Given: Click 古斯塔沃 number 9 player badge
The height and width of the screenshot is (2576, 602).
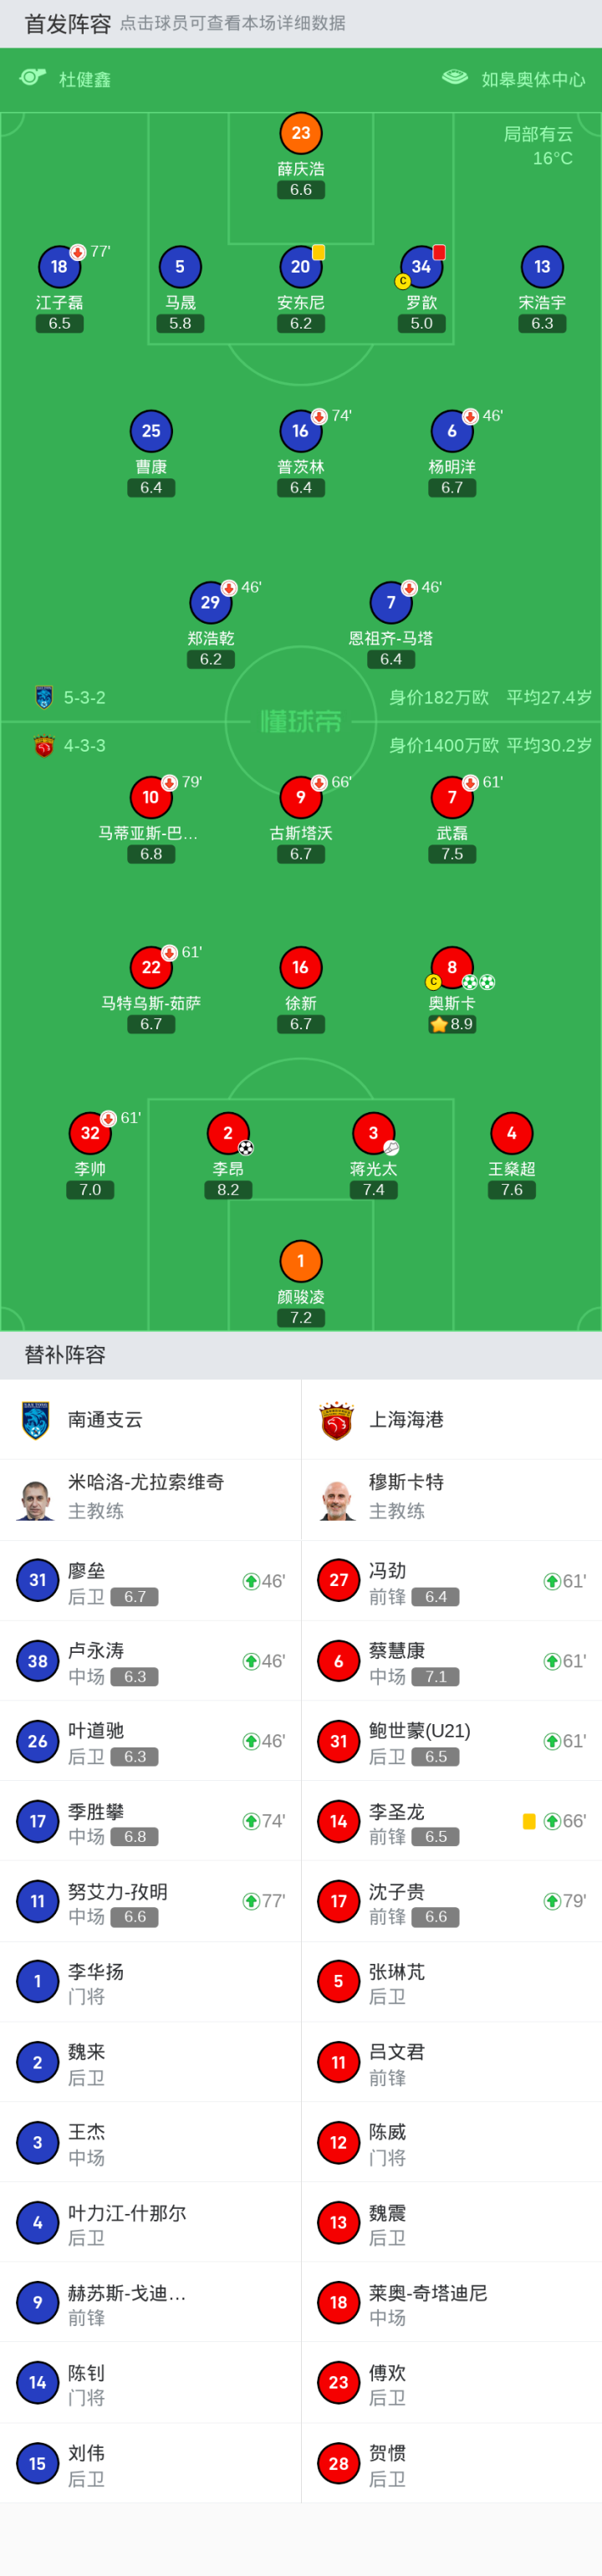Looking at the screenshot, I should [x=301, y=797].
